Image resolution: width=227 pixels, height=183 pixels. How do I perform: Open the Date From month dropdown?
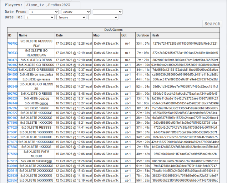point(76,12)
